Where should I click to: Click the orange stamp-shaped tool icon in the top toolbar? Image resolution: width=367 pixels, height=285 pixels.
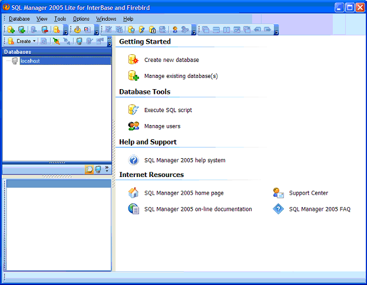coord(78,30)
